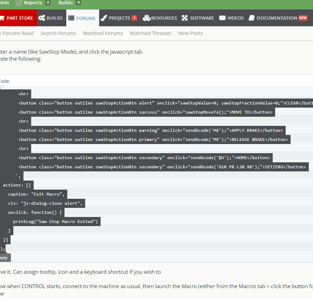Click the gears icon for Builds

coord(42,18)
